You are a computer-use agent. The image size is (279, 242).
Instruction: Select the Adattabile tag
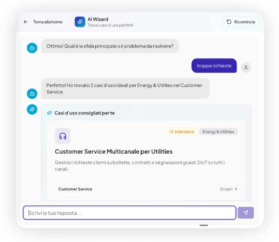182,132
